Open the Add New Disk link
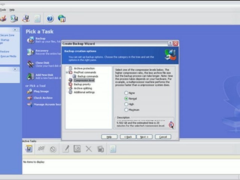Screen dimensions: 240x180 click(44, 75)
